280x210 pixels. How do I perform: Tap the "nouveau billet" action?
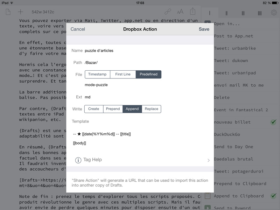coord(232,122)
